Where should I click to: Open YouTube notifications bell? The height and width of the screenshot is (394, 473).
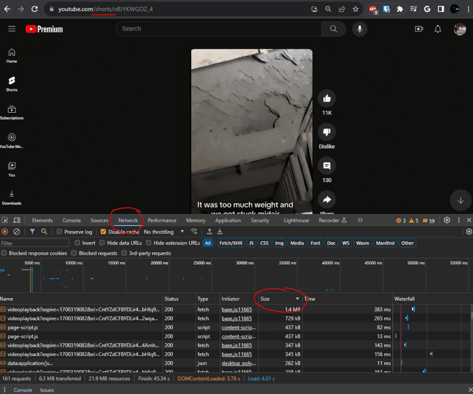click(438, 29)
